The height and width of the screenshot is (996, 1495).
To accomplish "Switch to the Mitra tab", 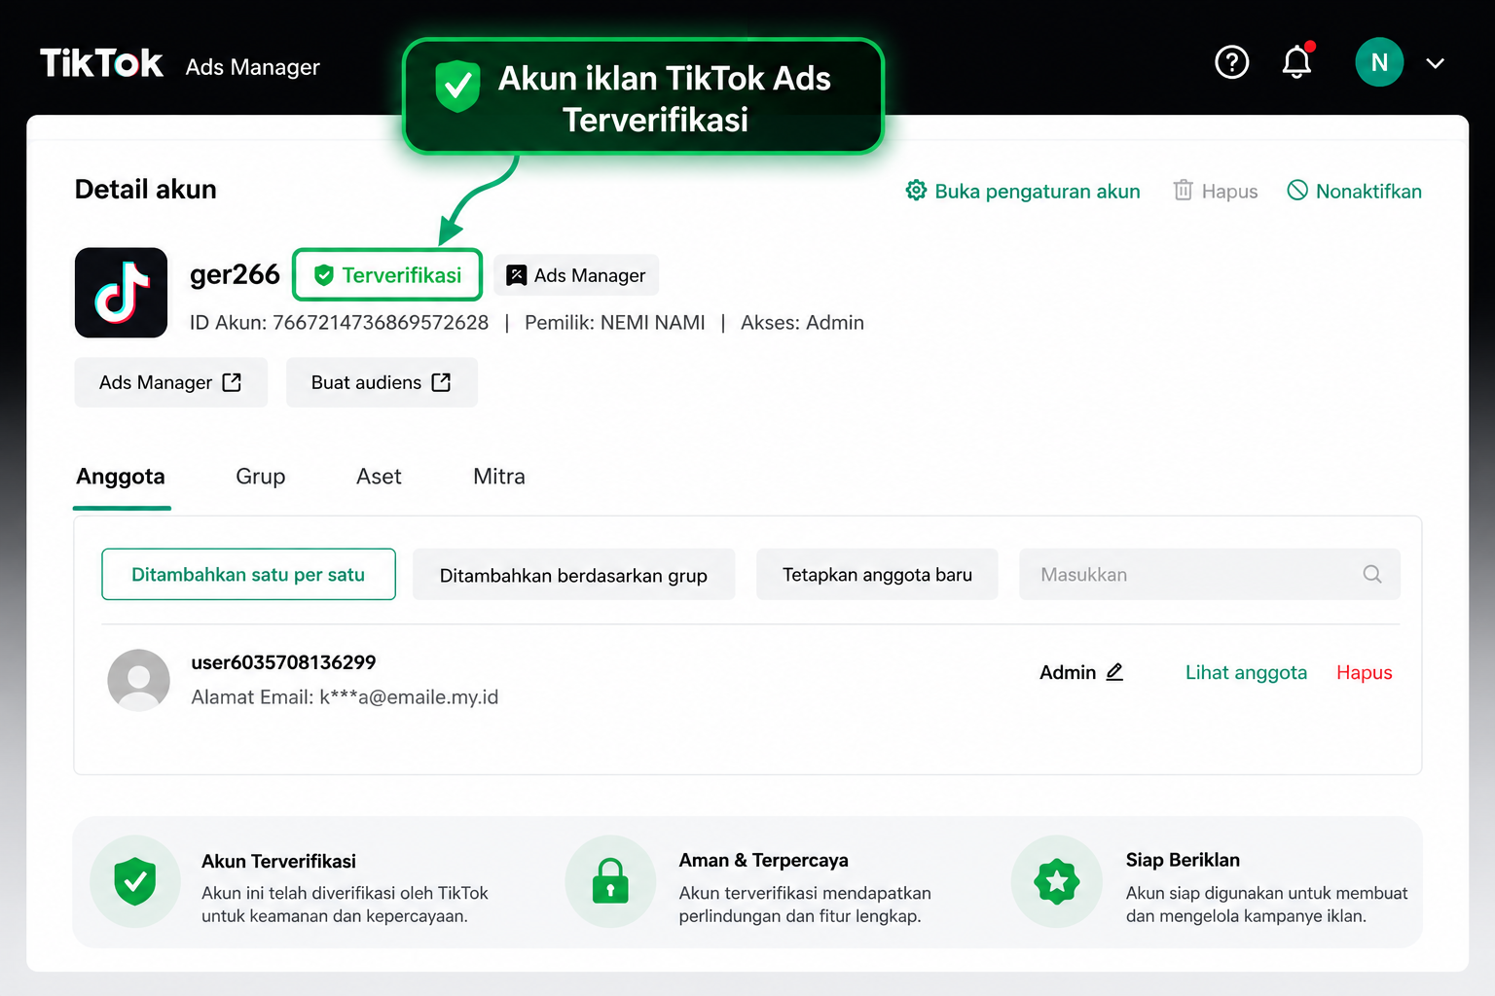I will pos(499,477).
